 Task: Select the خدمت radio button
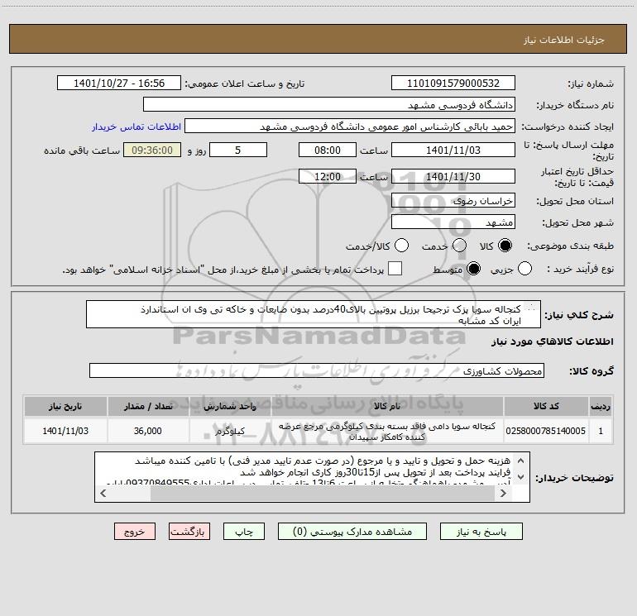(459, 246)
